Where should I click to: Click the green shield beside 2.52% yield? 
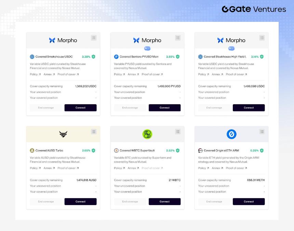177,150
